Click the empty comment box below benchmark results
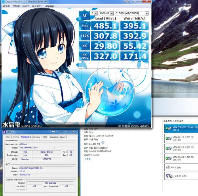The height and width of the screenshot is (196, 198). [114, 65]
